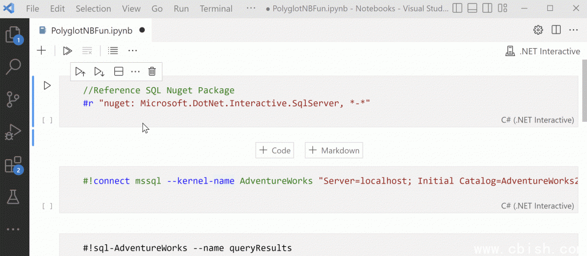Open the Terminal menu
587x256 pixels.
(216, 9)
